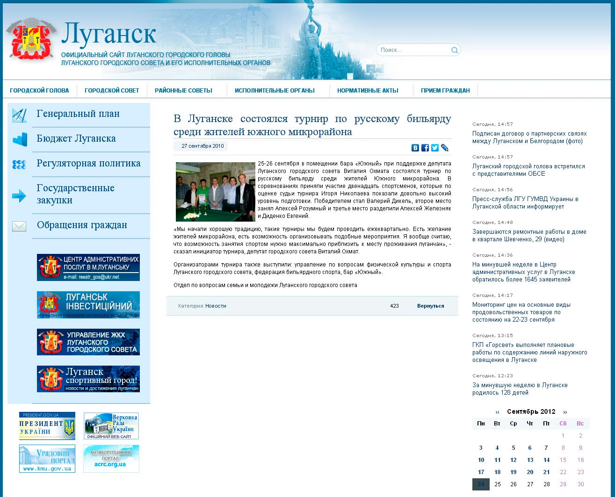Open Обращения граждан link
This screenshot has height=497, width=615.
82,225
